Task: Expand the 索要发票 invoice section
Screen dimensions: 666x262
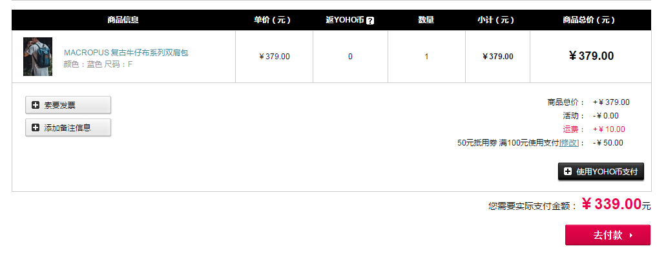Action: pos(68,105)
